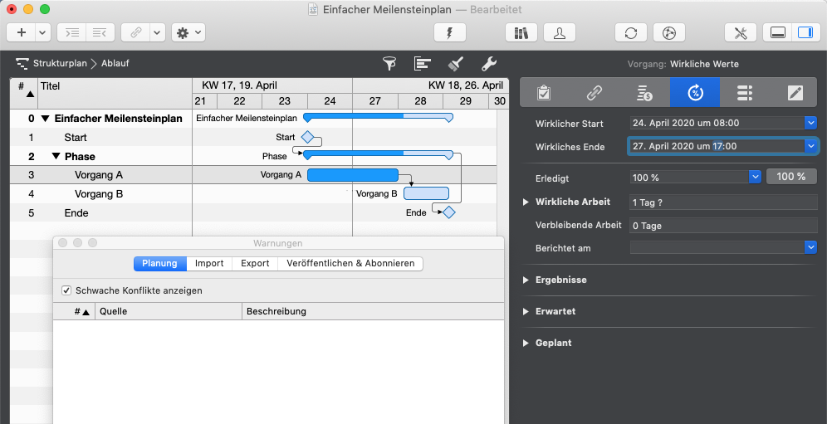Open the finance inspector tab icon
The height and width of the screenshot is (424, 827).
(x=645, y=92)
